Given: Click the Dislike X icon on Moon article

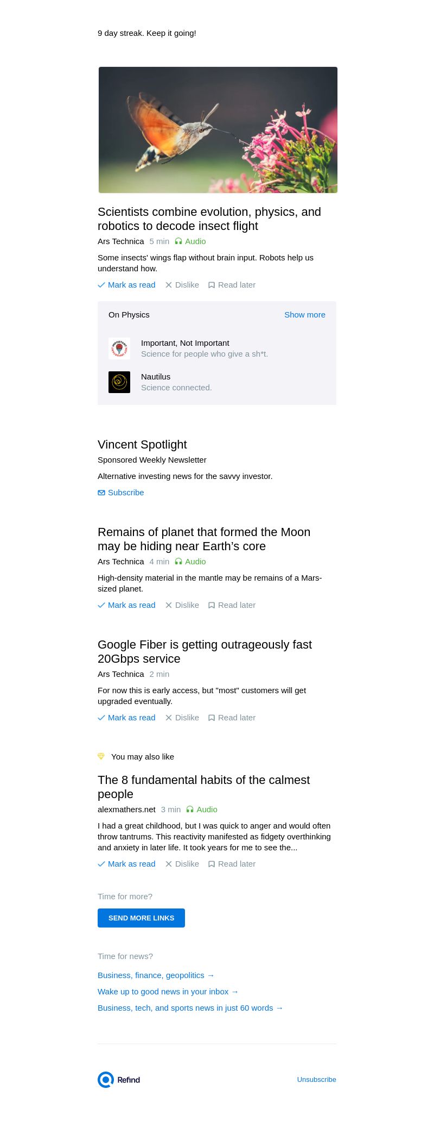Looking at the screenshot, I should 169,605.
